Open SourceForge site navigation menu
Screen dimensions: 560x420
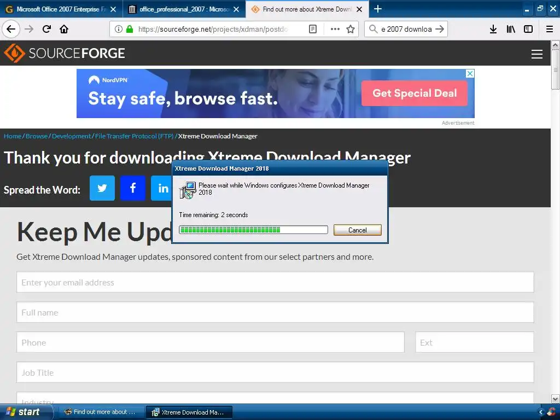click(537, 54)
